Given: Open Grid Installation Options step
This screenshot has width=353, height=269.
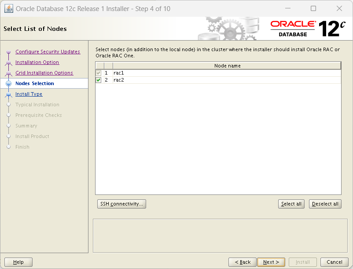Looking at the screenshot, I should click(x=44, y=73).
